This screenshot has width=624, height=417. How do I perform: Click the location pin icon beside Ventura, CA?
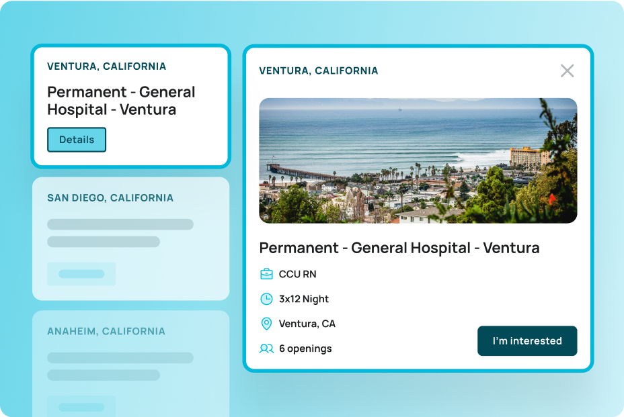pyautogui.click(x=266, y=324)
